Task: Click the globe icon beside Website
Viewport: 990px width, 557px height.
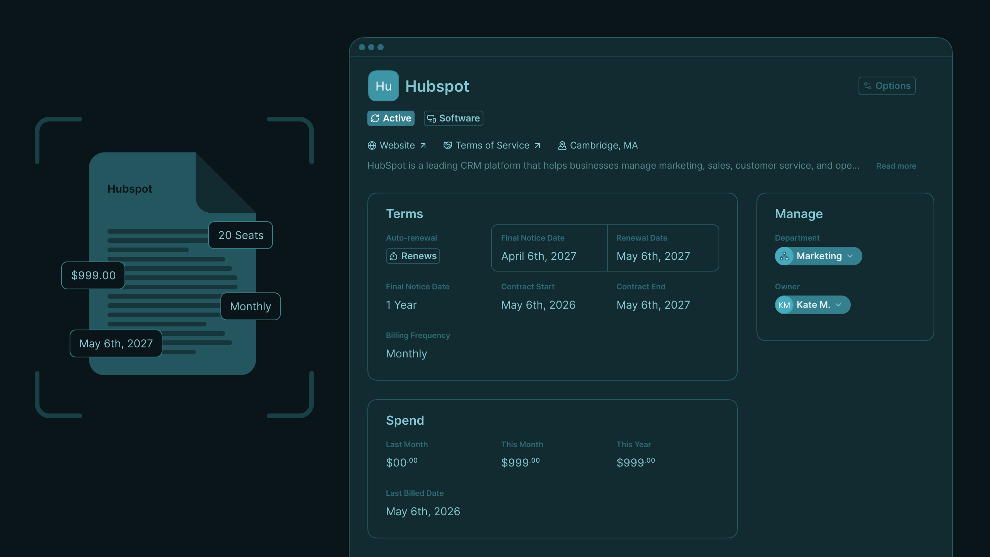Action: tap(372, 145)
